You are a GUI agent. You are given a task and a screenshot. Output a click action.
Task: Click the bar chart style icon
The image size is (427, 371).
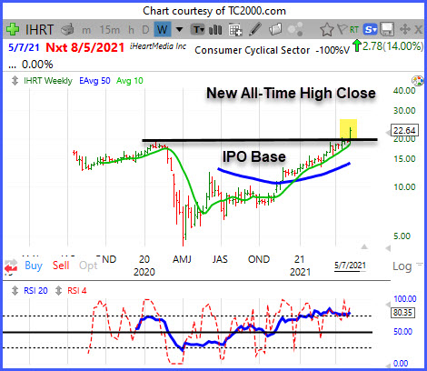(x=215, y=30)
